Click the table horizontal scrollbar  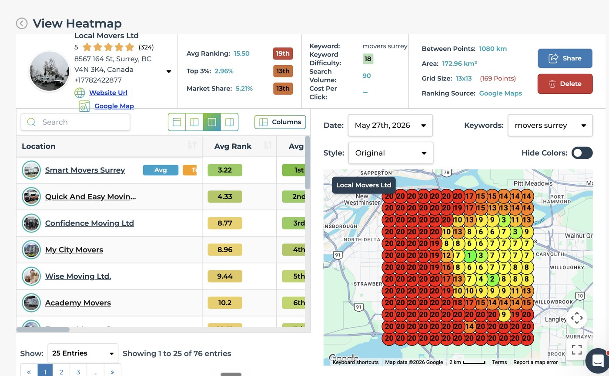(43, 329)
